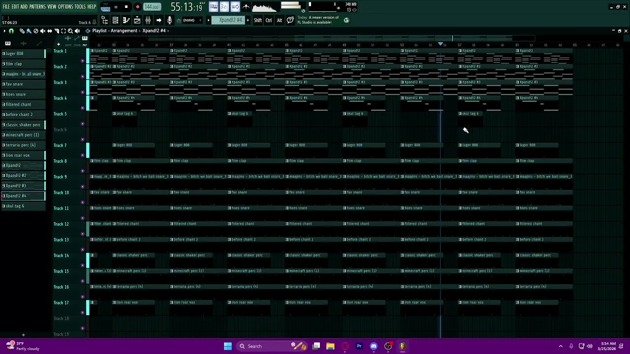The image size is (630, 354).
Task: Select luger 808 in the picker list
Action: click(x=23, y=54)
